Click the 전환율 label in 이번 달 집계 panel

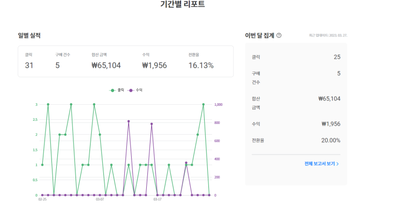point(258,141)
